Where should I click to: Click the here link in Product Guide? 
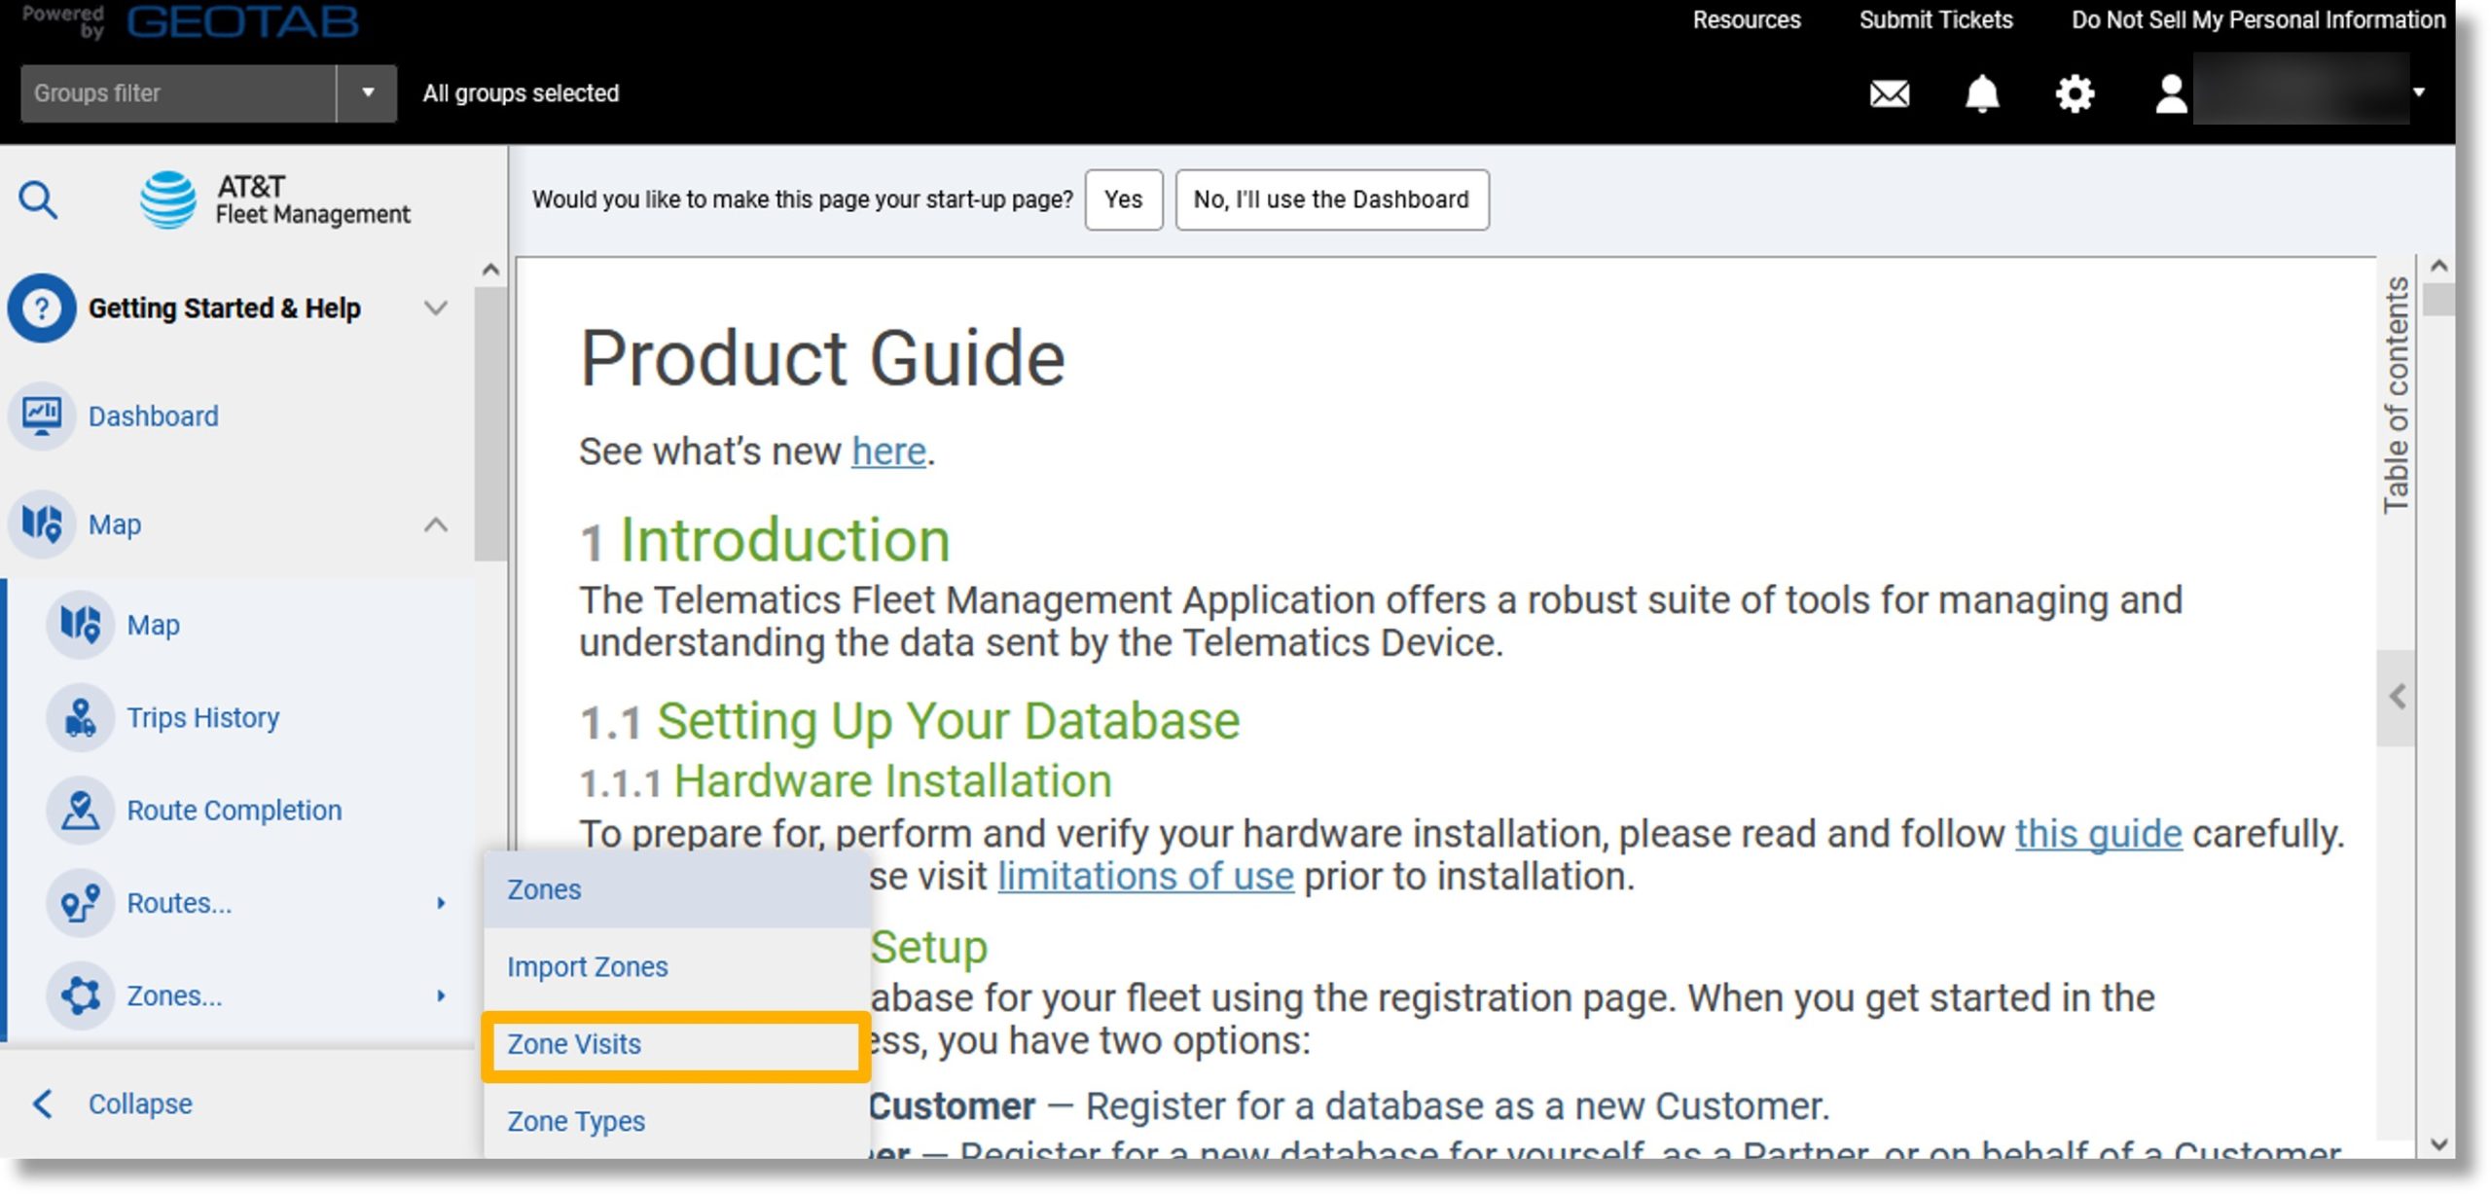pyautogui.click(x=888, y=450)
